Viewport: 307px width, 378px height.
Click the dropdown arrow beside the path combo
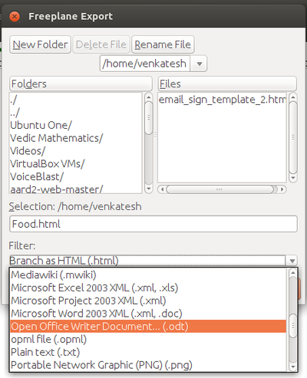coord(200,64)
